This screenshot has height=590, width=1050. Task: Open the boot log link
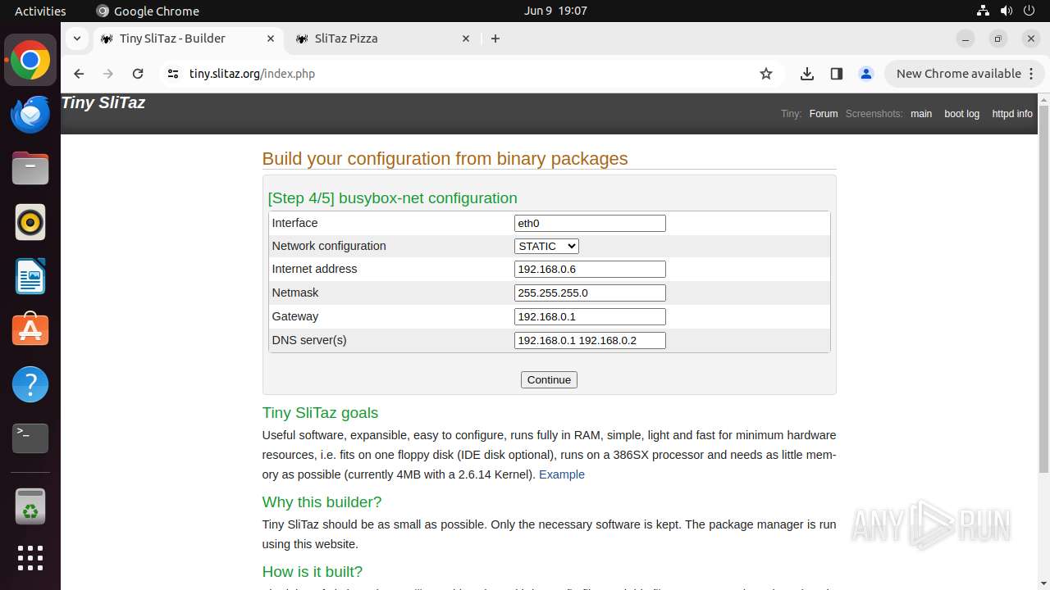tap(961, 114)
